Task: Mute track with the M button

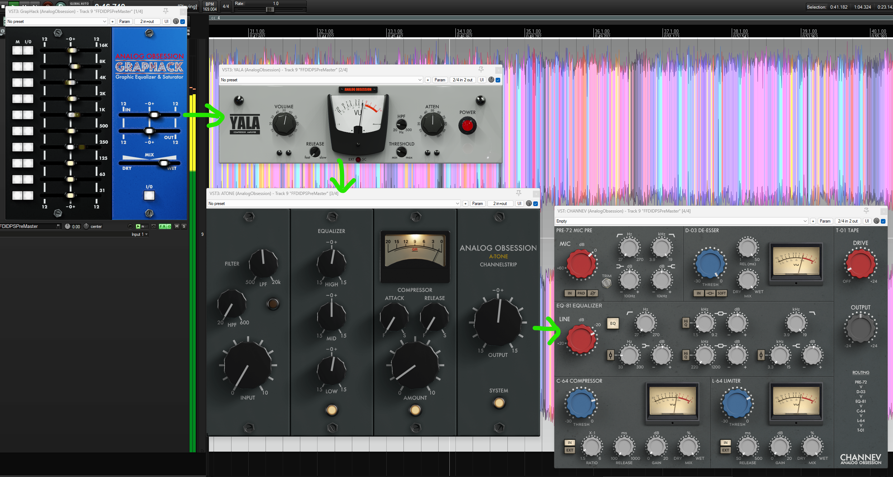Action: pos(177,226)
